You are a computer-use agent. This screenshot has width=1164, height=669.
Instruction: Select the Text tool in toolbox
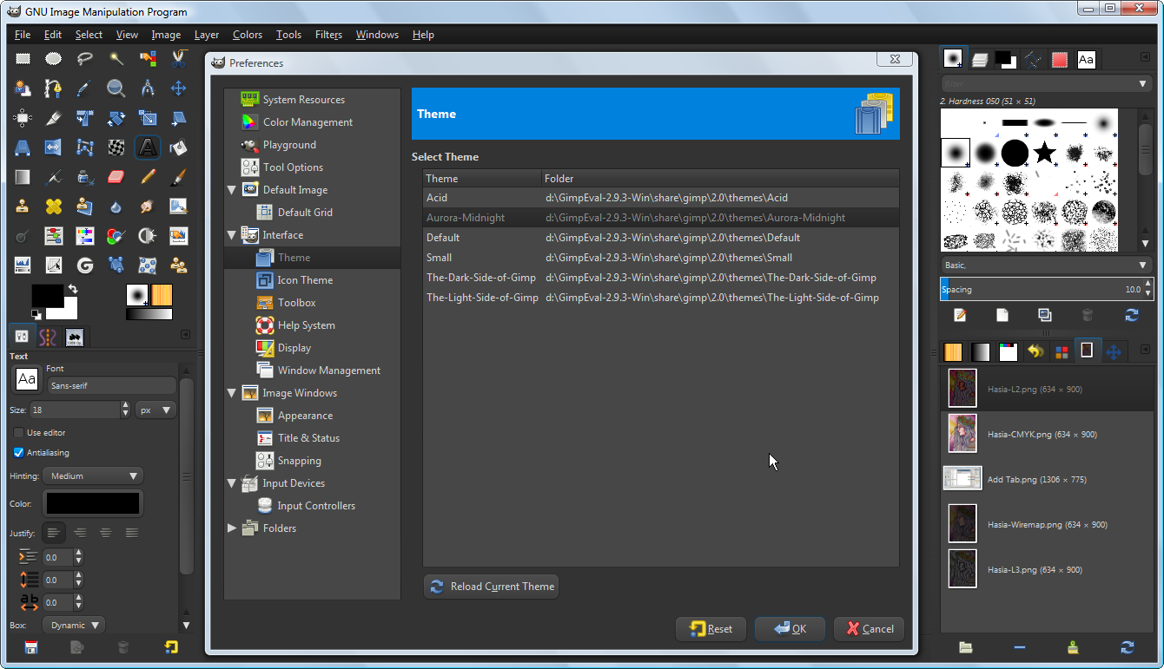click(x=148, y=148)
